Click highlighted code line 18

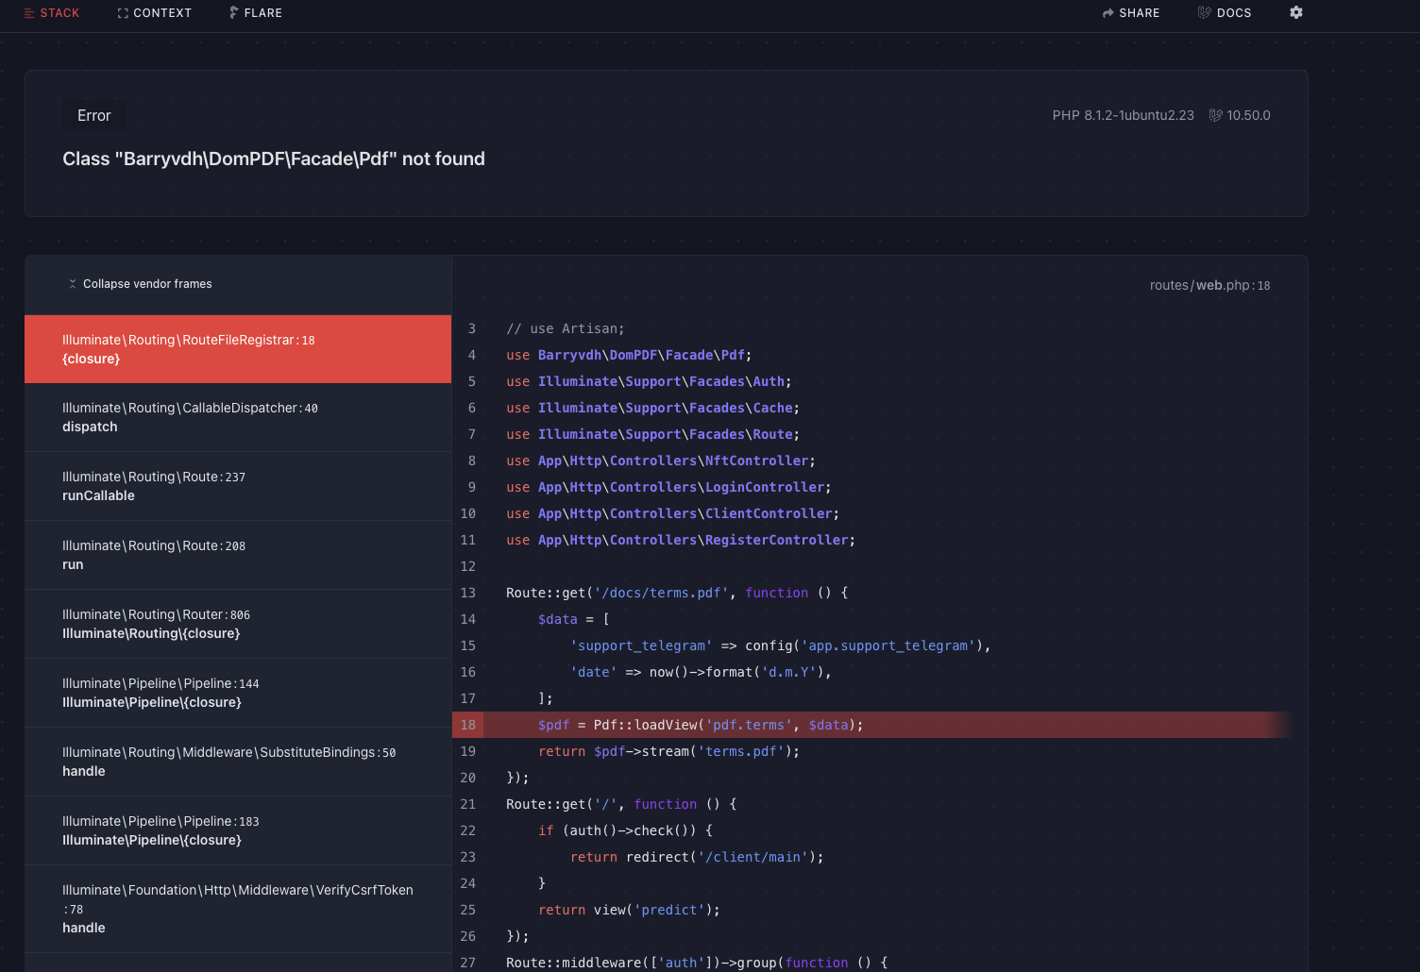click(700, 725)
